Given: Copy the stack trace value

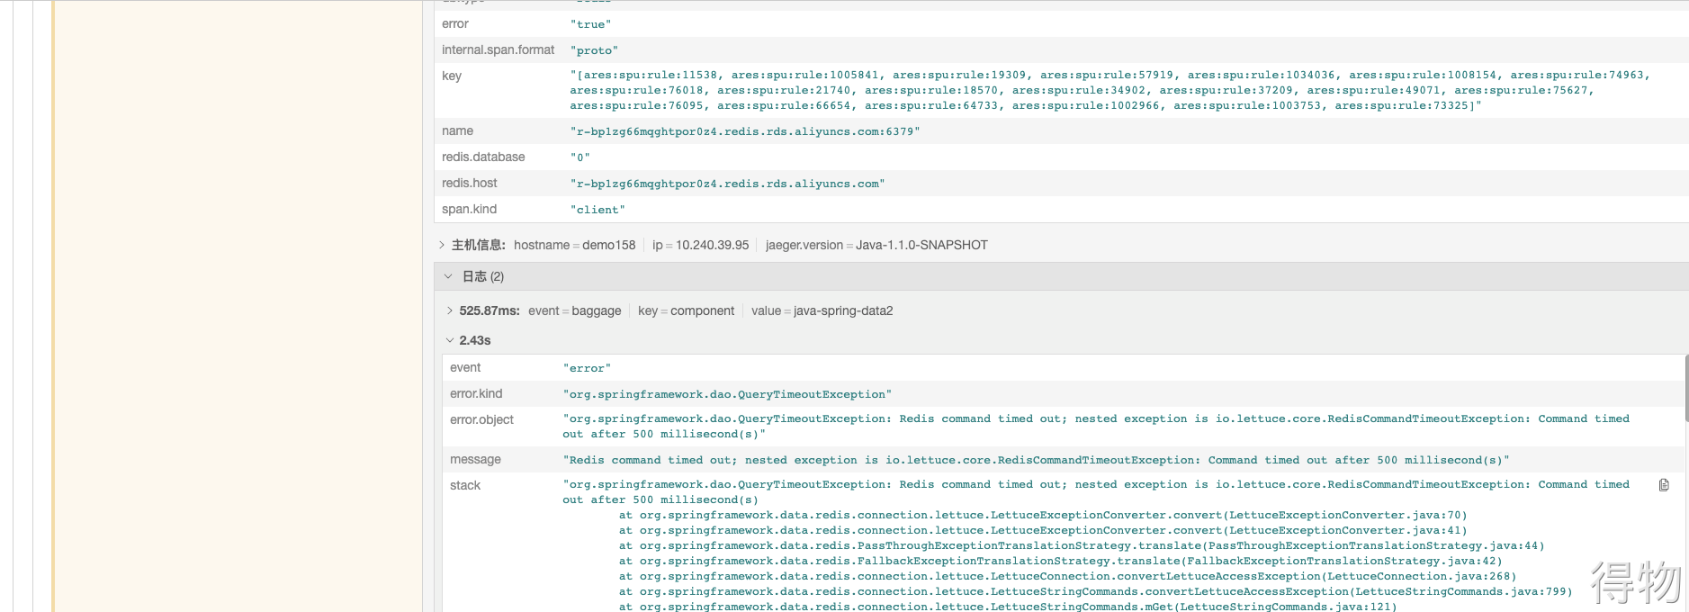Looking at the screenshot, I should (x=1664, y=485).
